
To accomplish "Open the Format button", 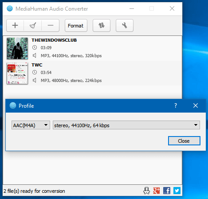I will point(76,26).
